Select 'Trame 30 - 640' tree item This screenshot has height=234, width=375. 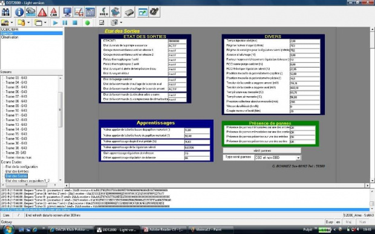tap(16, 143)
